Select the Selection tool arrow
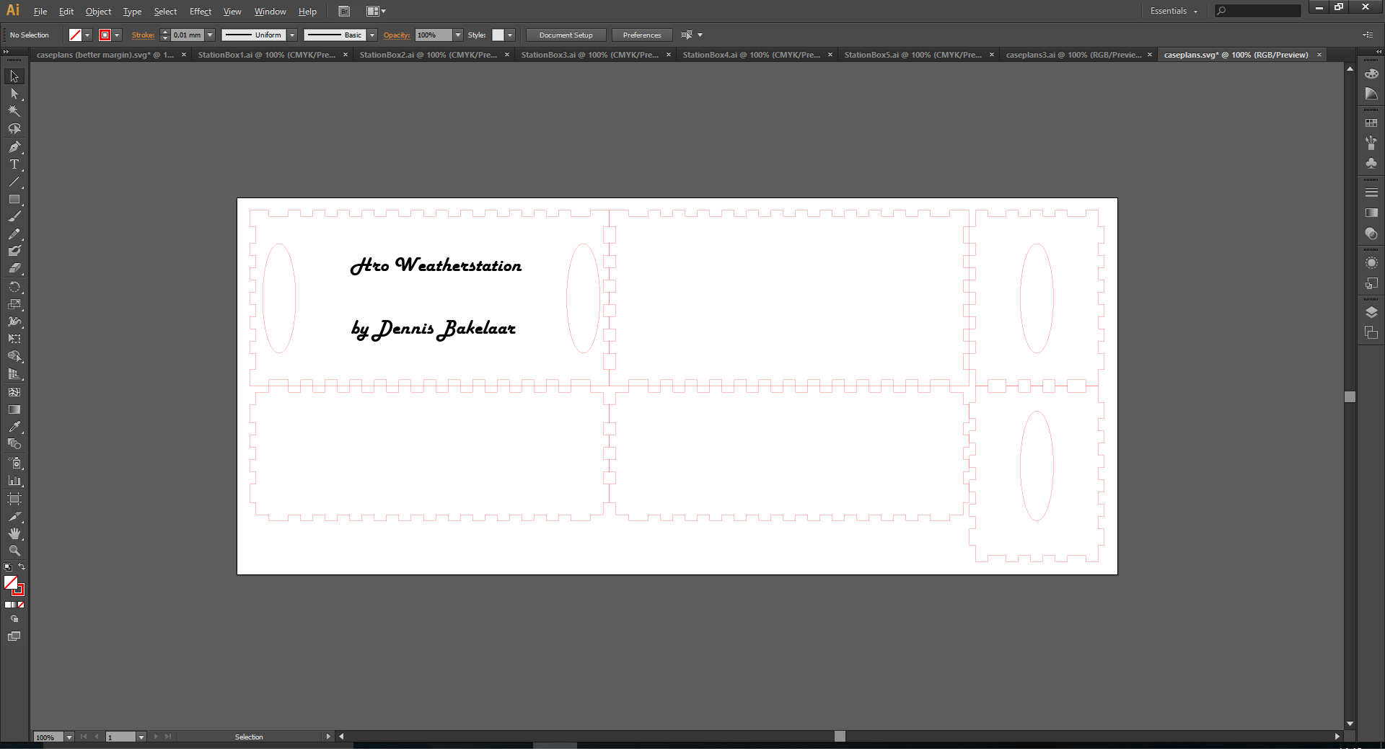Screen dimensions: 1385x751 coord(14,76)
